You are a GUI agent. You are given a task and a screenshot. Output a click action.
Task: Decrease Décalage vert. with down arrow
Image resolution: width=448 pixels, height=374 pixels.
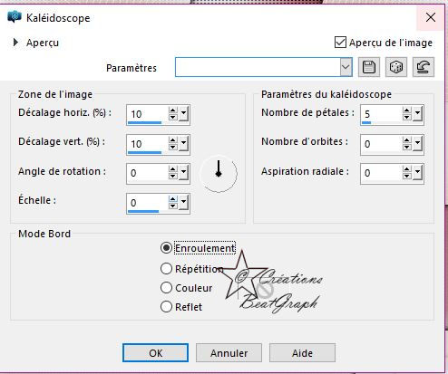[x=173, y=147]
